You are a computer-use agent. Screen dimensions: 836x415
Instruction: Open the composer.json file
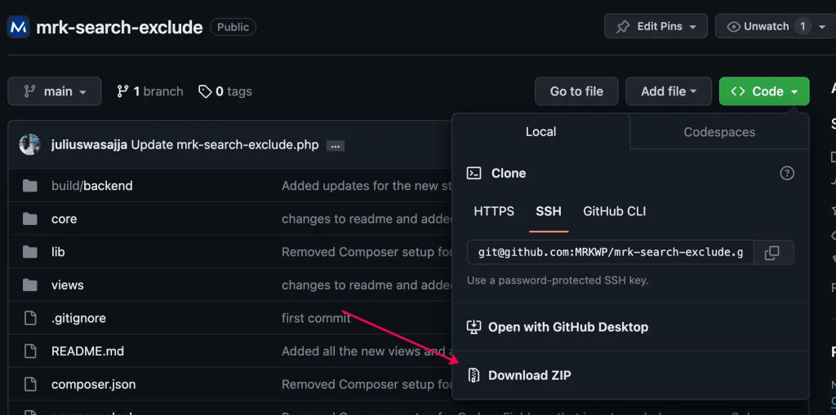(x=93, y=384)
